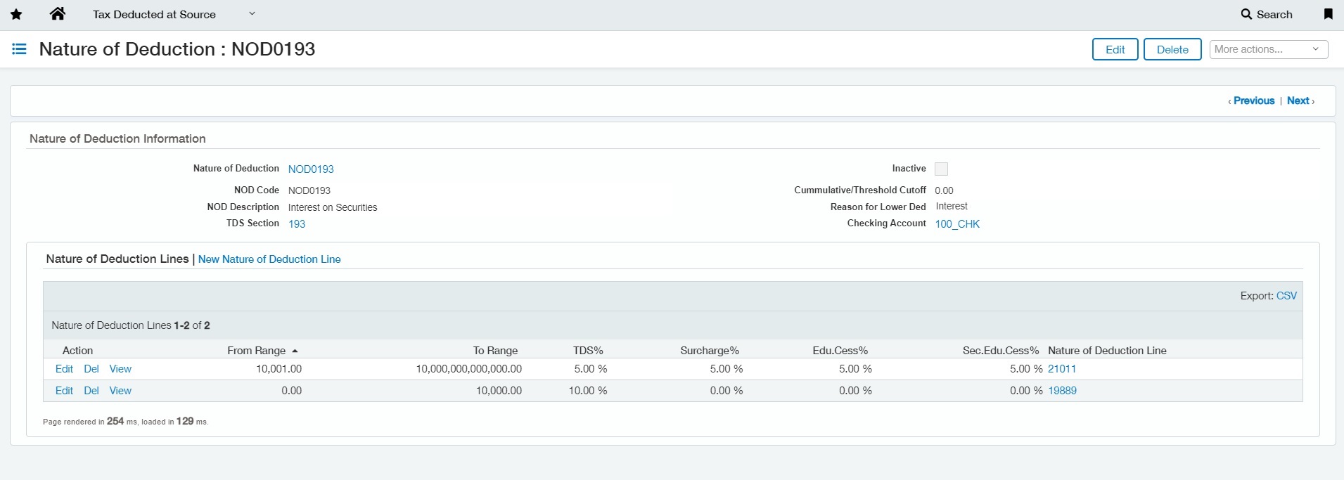Open the More actions dropdown
Screen dimensions: 1344x480
(1268, 49)
